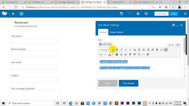Insert a horizontal line

(105, 54)
